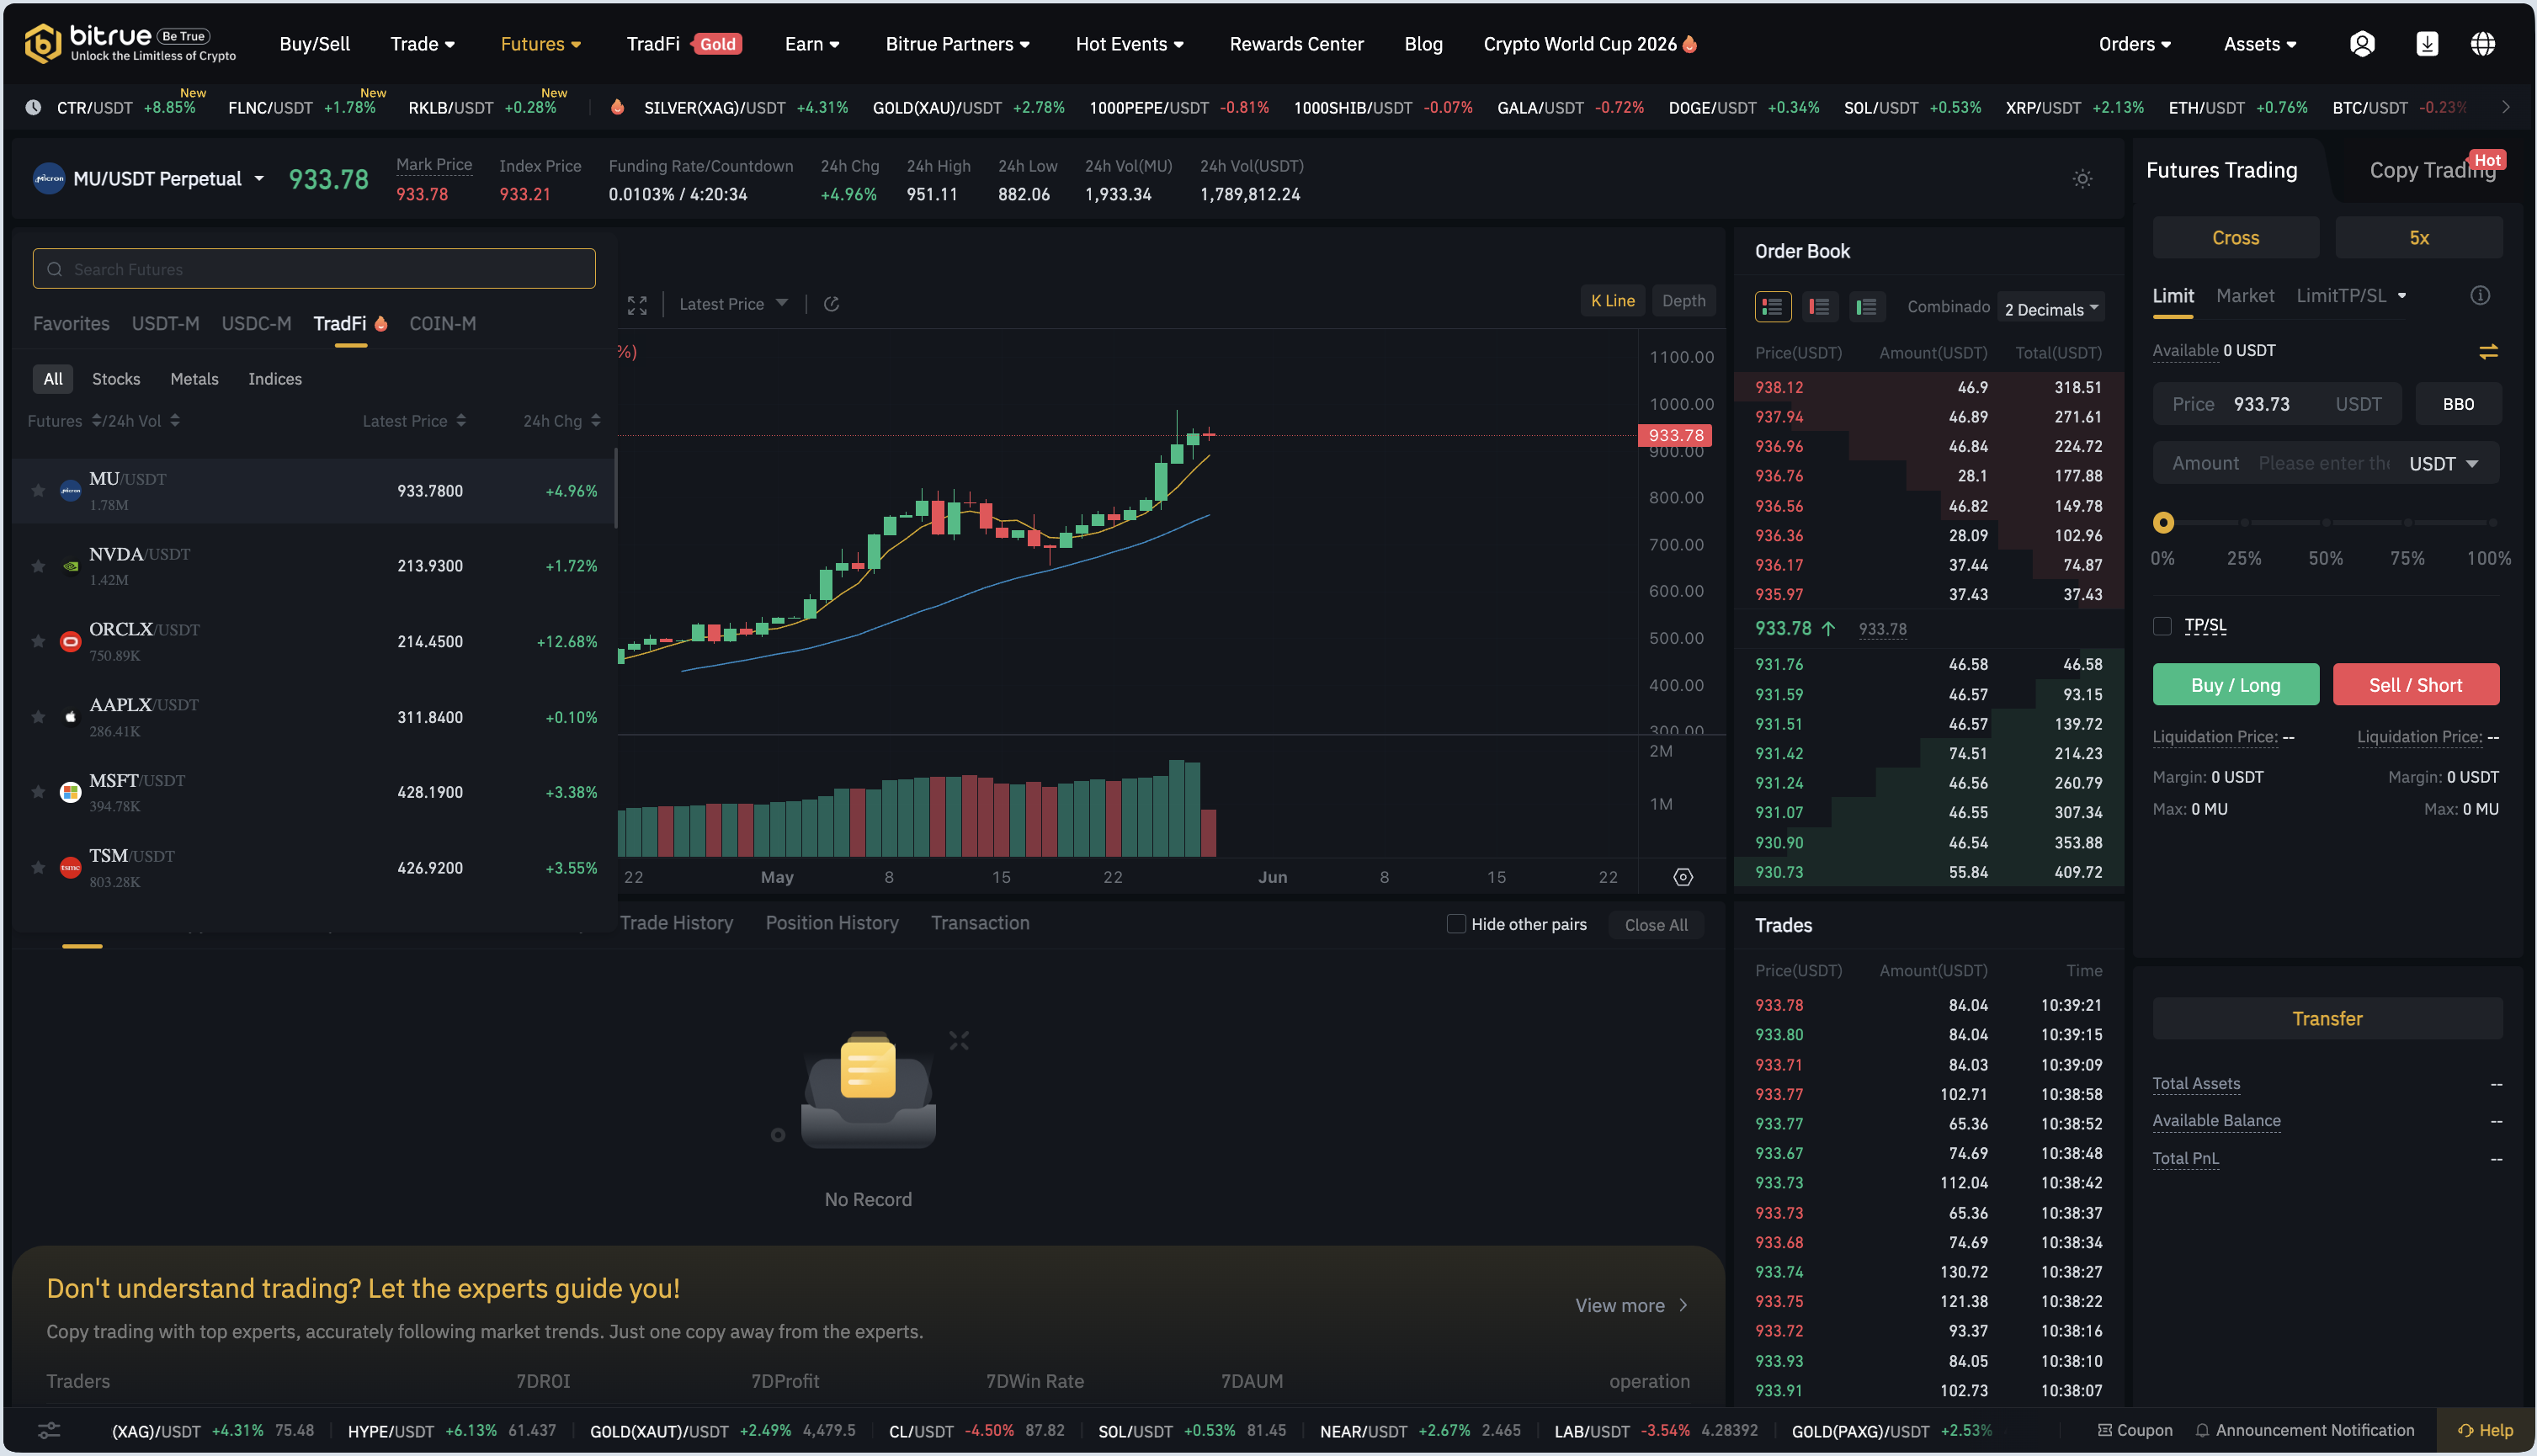Open Amount unit USDT dropdown

pyautogui.click(x=2443, y=464)
